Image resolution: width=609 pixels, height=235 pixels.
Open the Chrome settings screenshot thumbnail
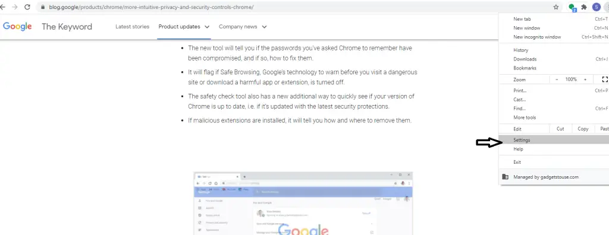[303, 203]
